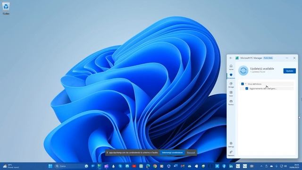Screen dimensions: 302x170
Task: Go back with the arrow in PC Manager
Action: point(231,58)
